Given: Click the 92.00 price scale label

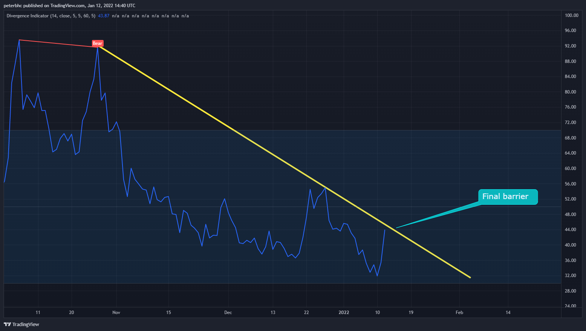Looking at the screenshot, I should pos(570,46).
